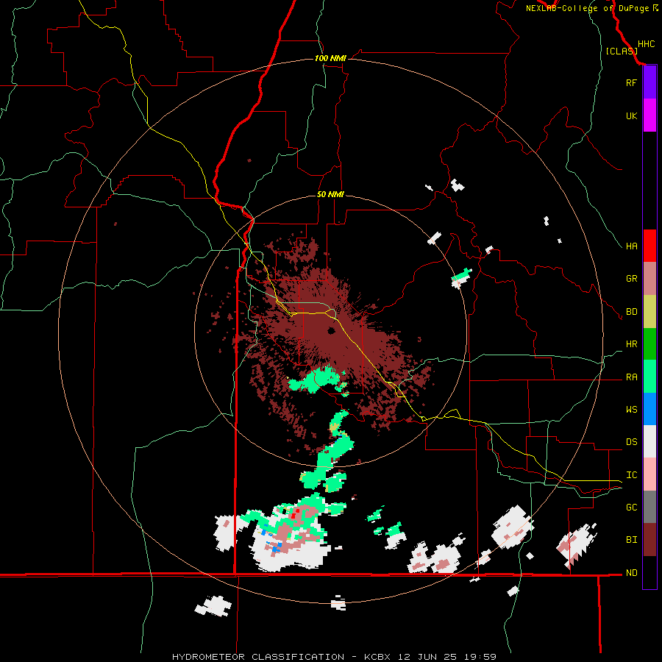Click the HA legend label

point(631,246)
